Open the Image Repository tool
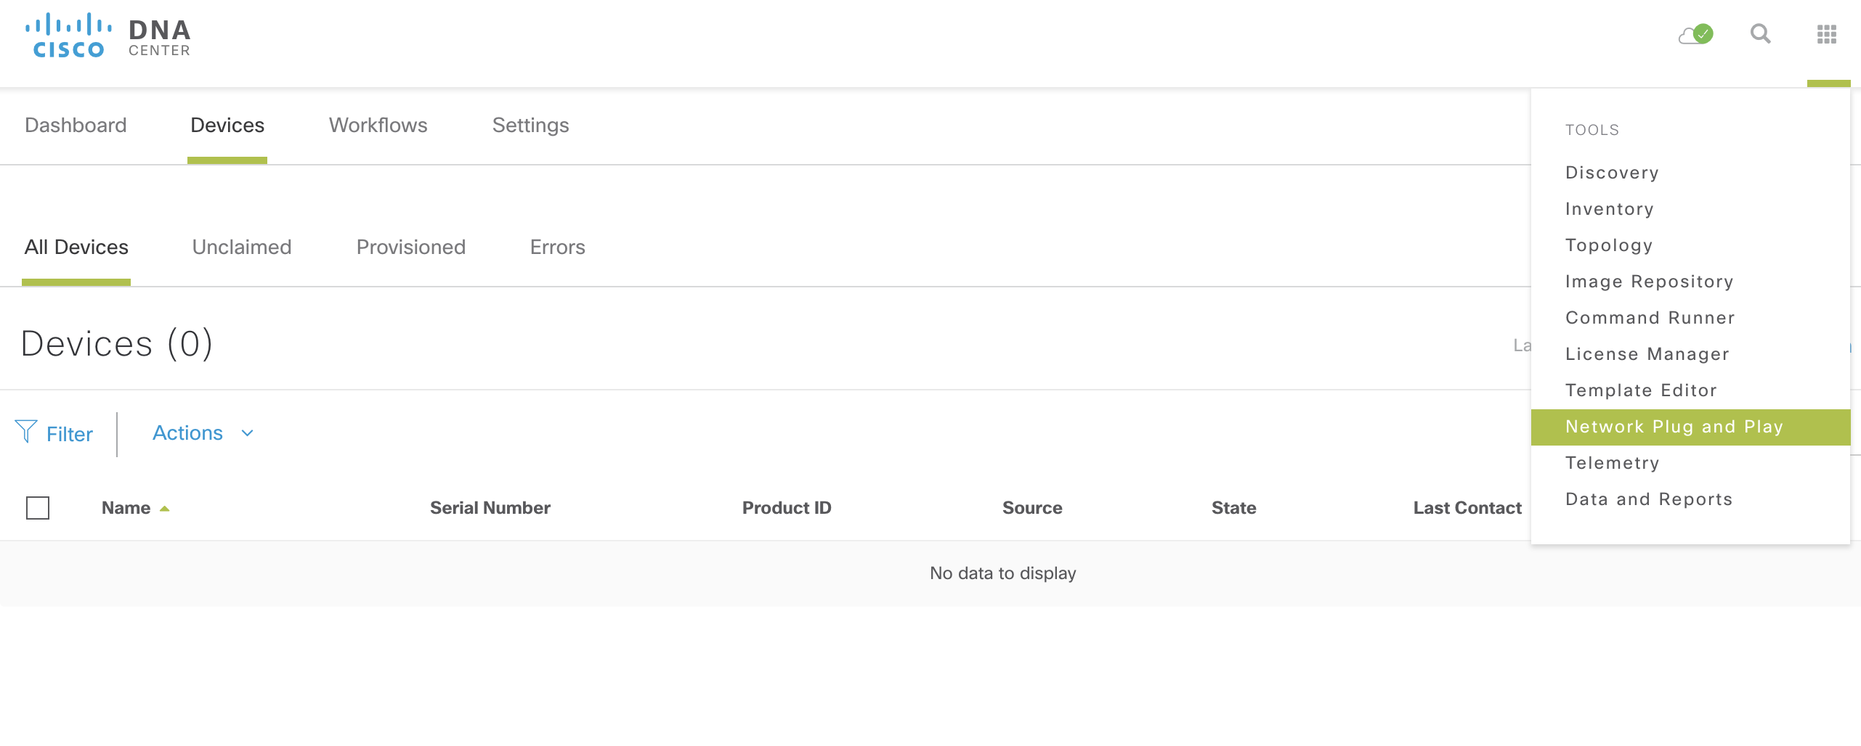Image resolution: width=1861 pixels, height=746 pixels. (x=1650, y=281)
